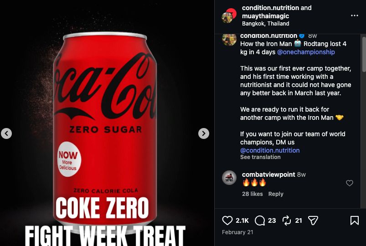Viewport: 366px width, 246px height.
Task: Save post with bookmark icon
Action: 354,220
